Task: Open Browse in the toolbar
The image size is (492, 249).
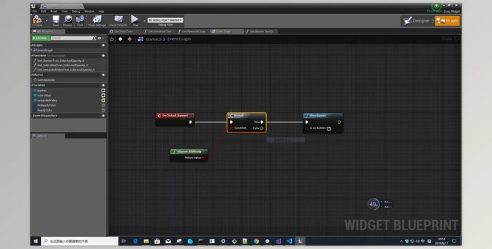Action: [67, 20]
